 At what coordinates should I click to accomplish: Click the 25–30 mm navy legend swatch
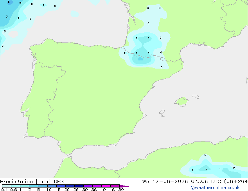[79, 186]
